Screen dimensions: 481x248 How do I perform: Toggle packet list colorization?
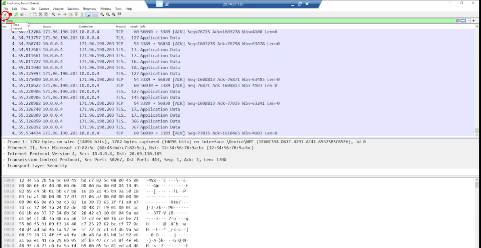[x=94, y=14]
